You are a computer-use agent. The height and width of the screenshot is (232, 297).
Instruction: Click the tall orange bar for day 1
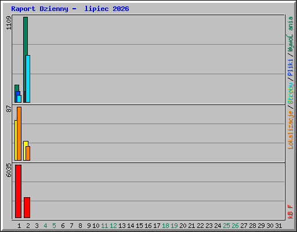pos(19,133)
